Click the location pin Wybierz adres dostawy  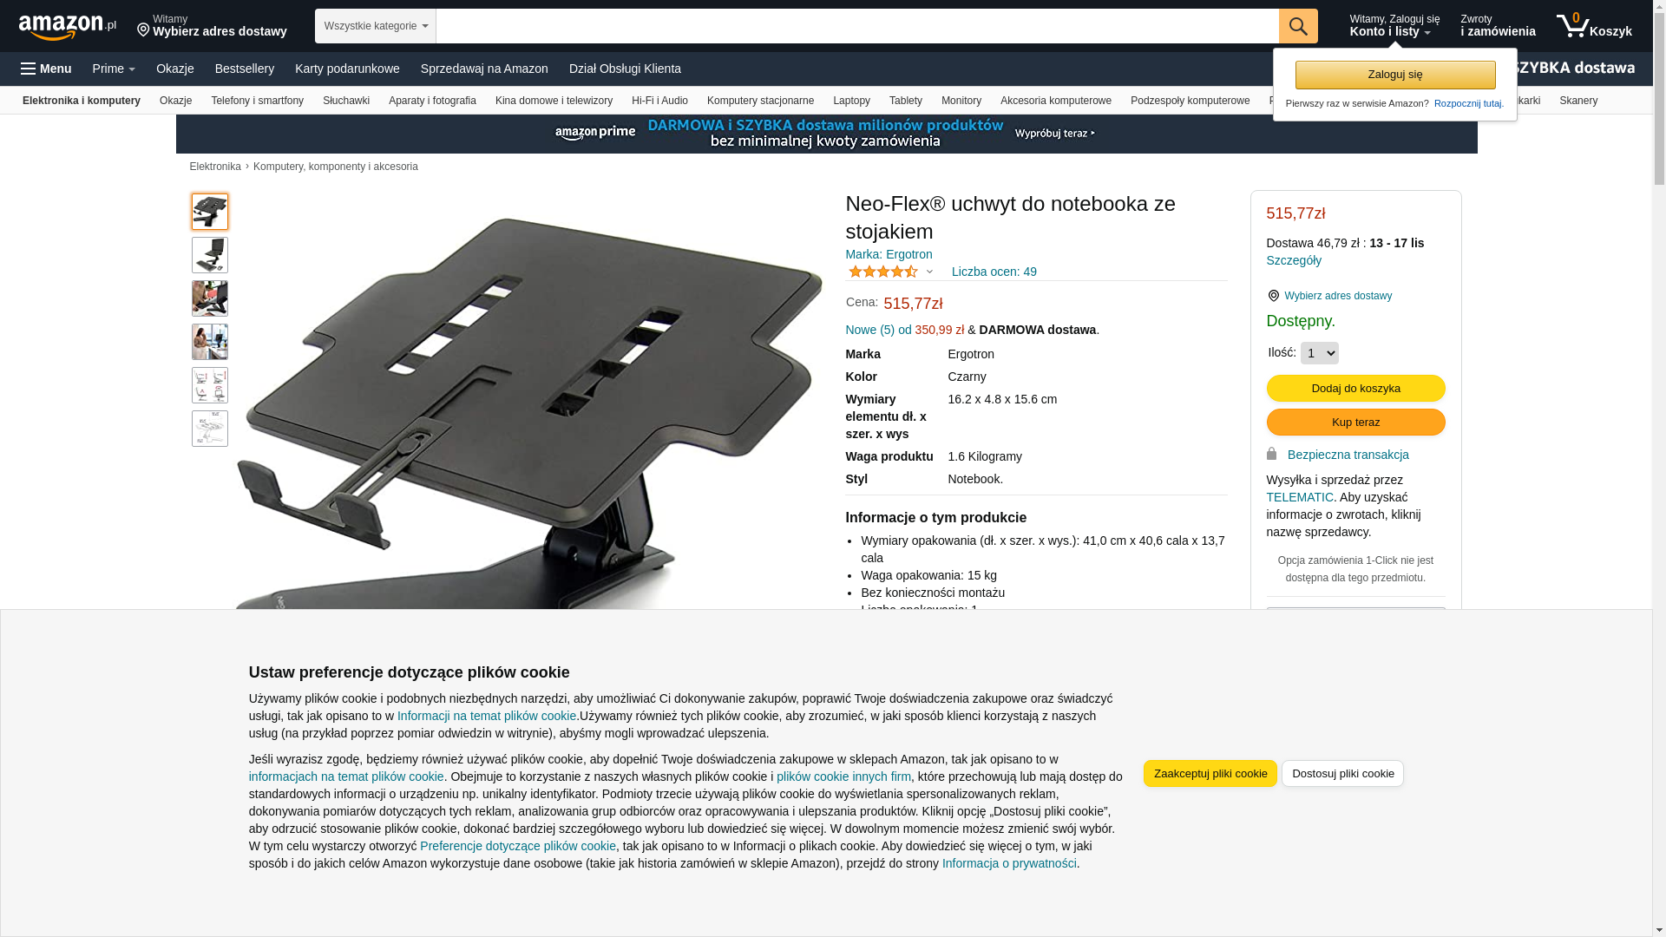(x=1328, y=296)
